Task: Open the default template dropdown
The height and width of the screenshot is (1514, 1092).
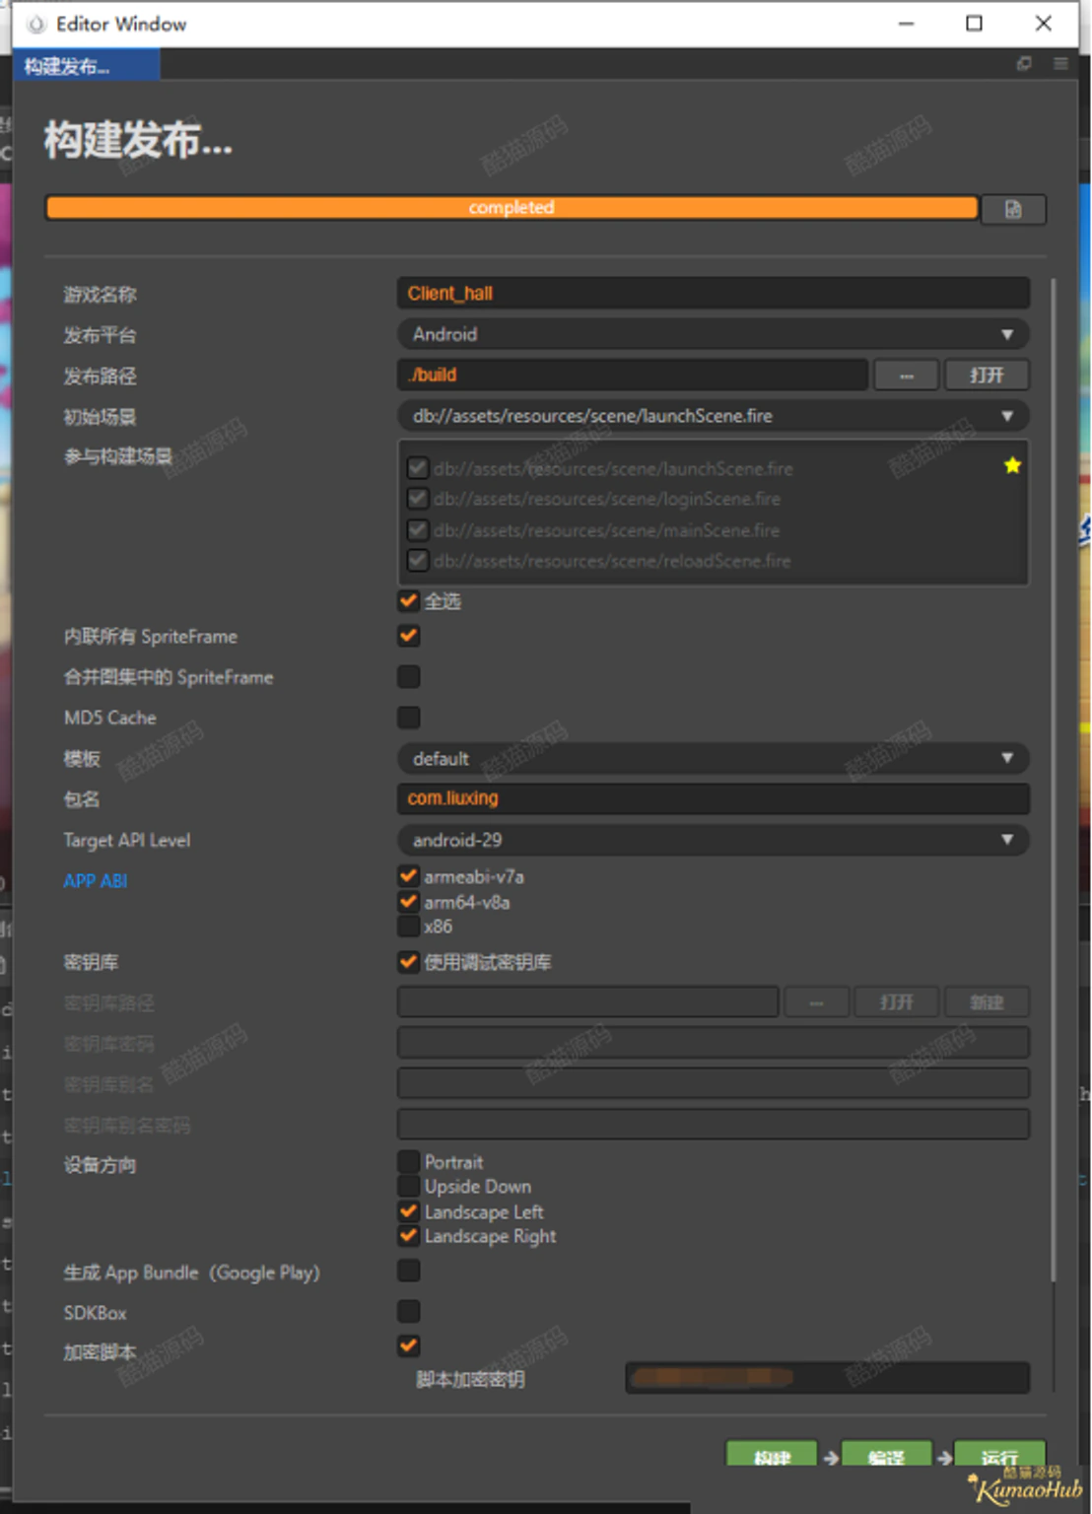Action: [714, 758]
